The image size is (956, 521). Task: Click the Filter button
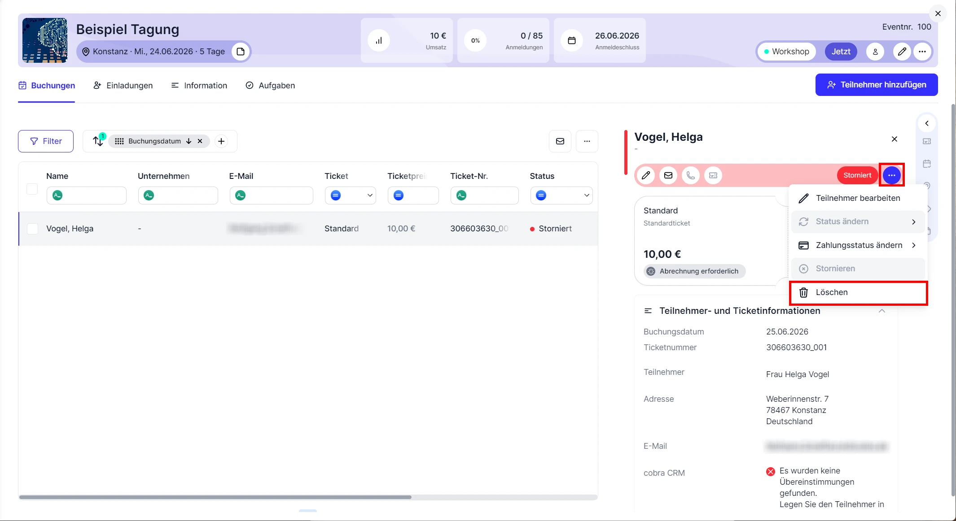tap(46, 141)
